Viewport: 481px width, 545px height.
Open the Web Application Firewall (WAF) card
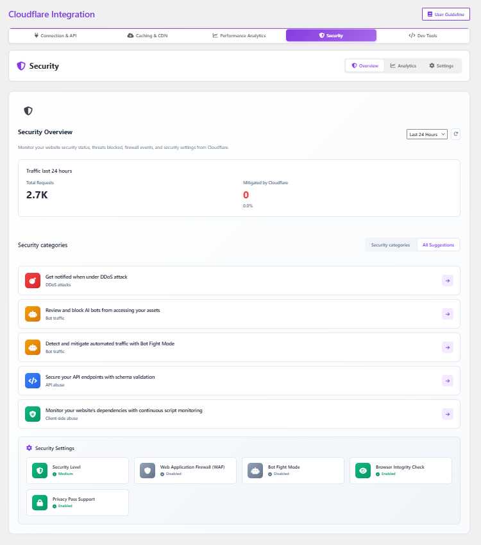point(185,471)
